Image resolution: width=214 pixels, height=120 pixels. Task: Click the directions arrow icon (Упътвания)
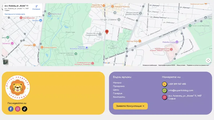[x=36, y=6]
